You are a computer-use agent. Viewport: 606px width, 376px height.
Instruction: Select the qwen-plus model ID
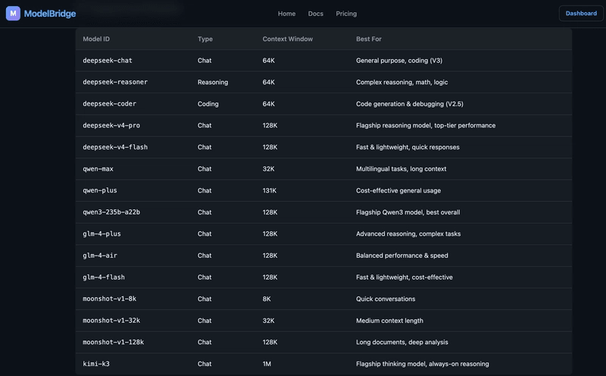coord(100,190)
